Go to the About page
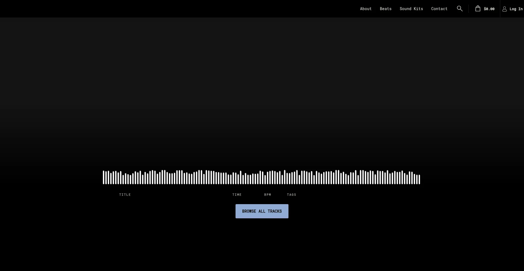 pyautogui.click(x=366, y=9)
